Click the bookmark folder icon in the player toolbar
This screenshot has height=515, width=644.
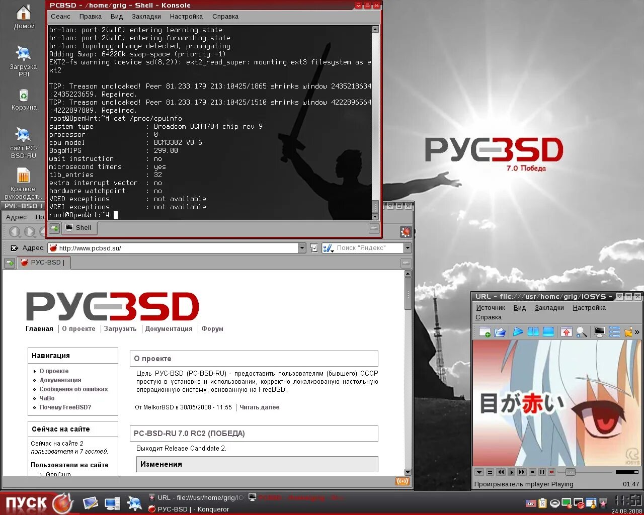(628, 332)
